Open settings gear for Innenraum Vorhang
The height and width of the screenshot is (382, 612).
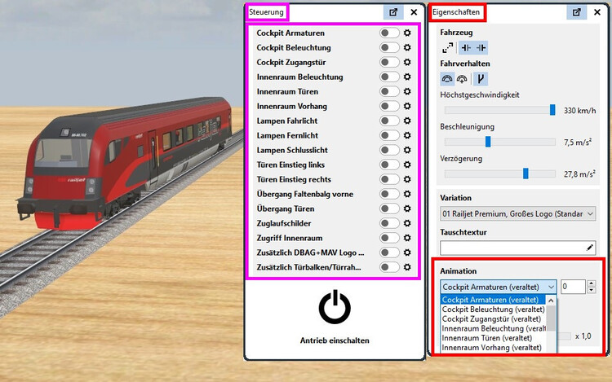click(407, 106)
